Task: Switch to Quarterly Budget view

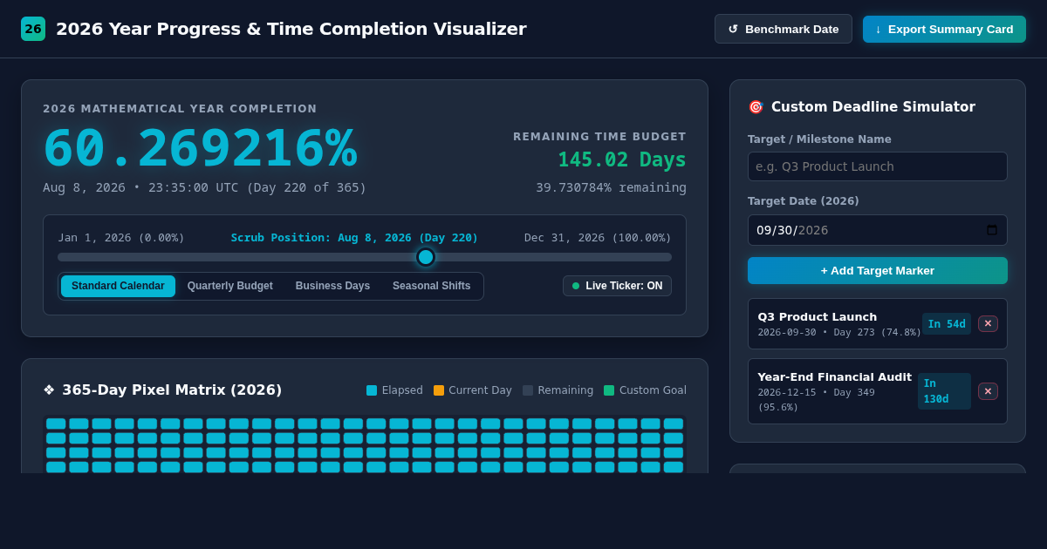Action: tap(230, 286)
